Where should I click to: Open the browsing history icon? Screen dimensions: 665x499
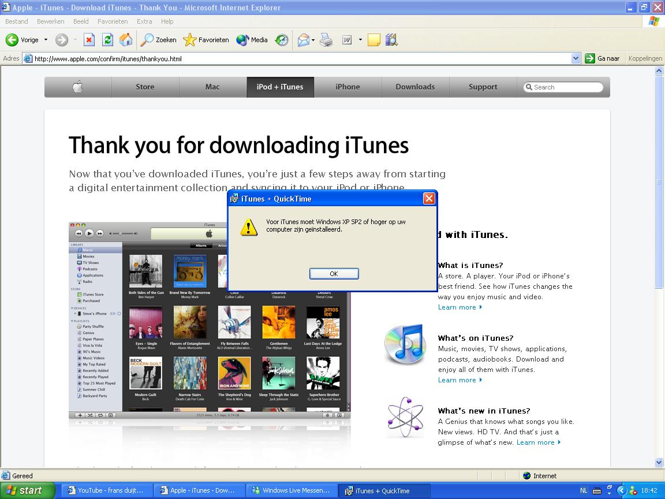282,40
